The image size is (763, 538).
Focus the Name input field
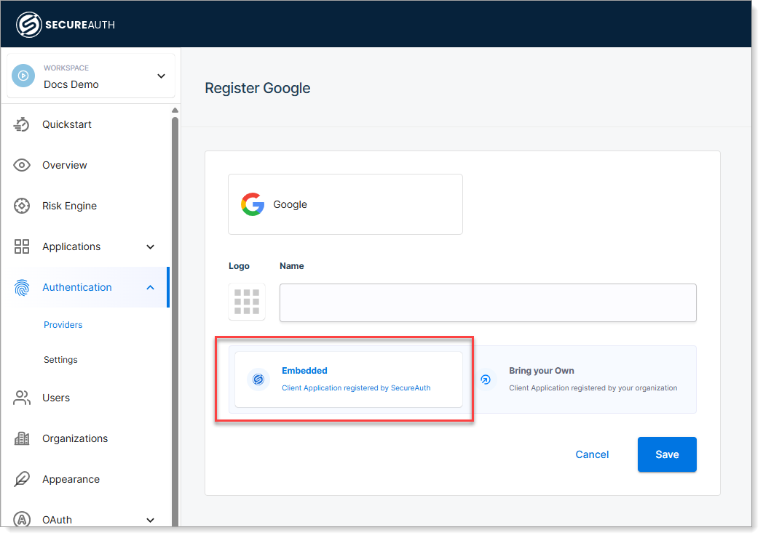(488, 302)
